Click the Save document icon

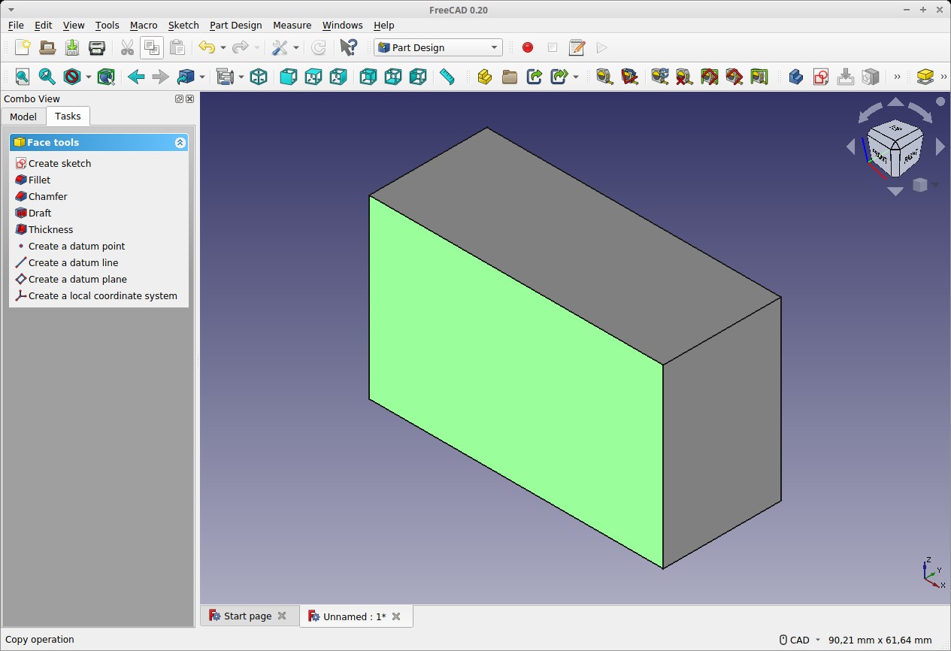(x=72, y=47)
